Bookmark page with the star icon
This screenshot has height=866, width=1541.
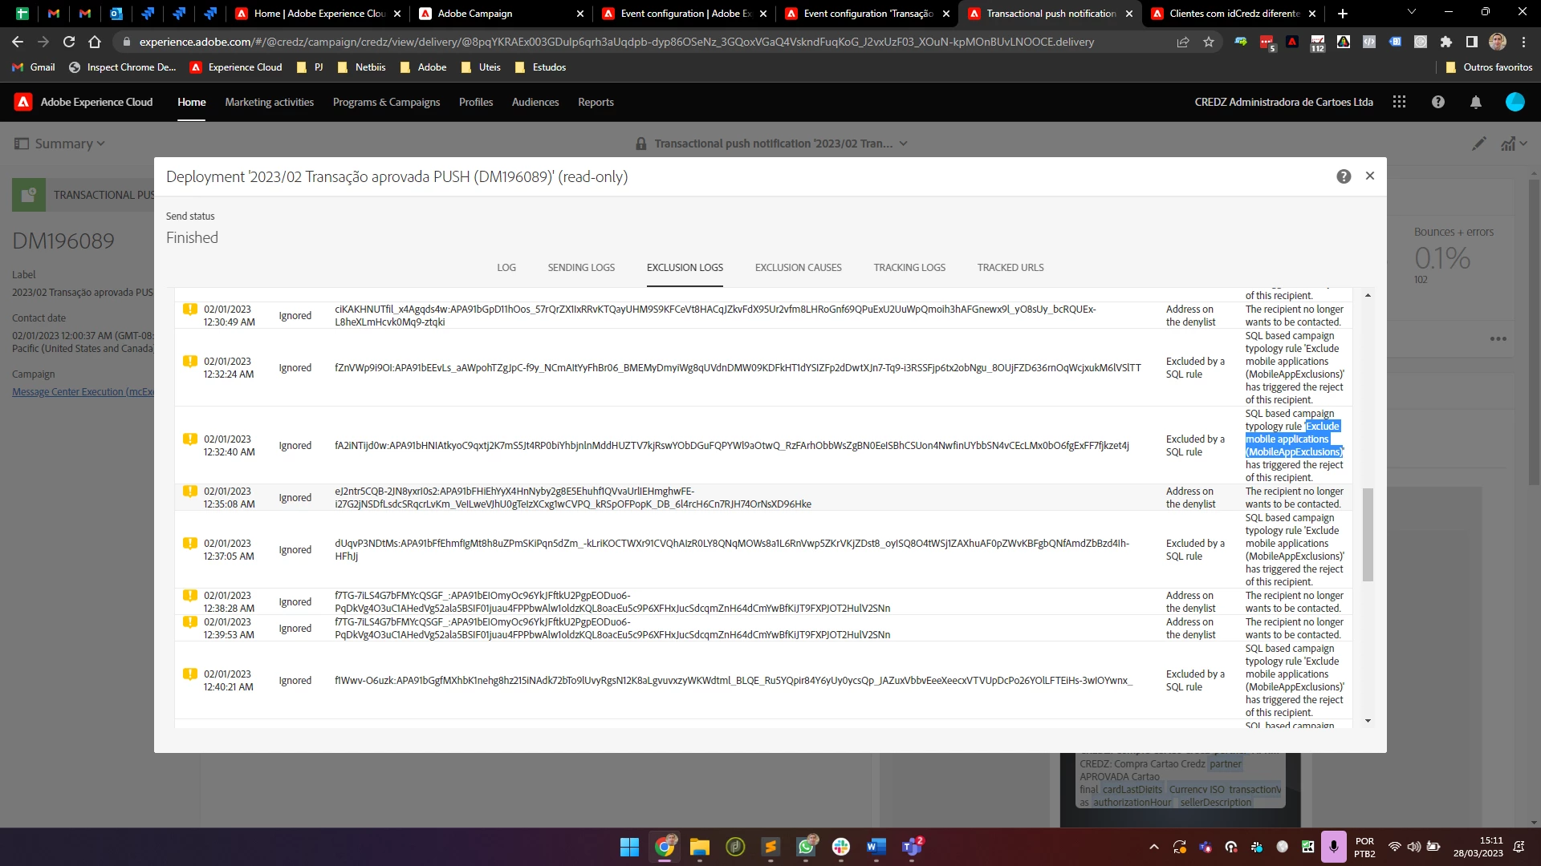(x=1209, y=42)
